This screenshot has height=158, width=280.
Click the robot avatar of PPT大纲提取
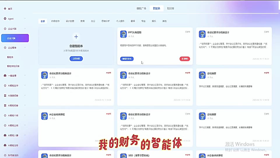(123, 34)
